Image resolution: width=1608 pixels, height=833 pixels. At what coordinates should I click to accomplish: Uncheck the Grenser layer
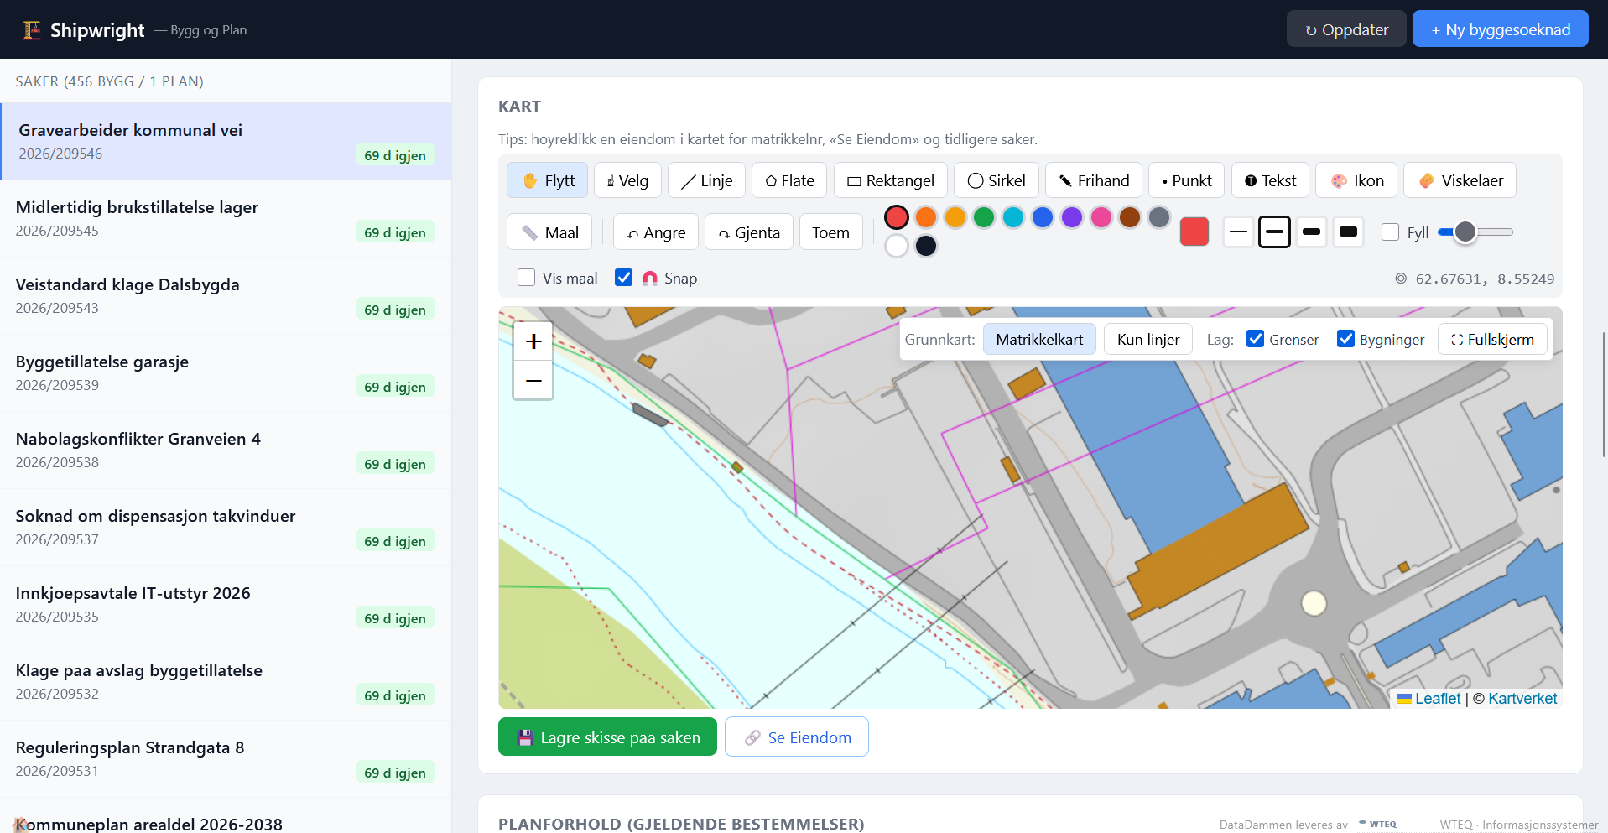[1255, 339]
